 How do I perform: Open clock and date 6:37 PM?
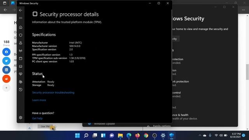click(x=235, y=135)
